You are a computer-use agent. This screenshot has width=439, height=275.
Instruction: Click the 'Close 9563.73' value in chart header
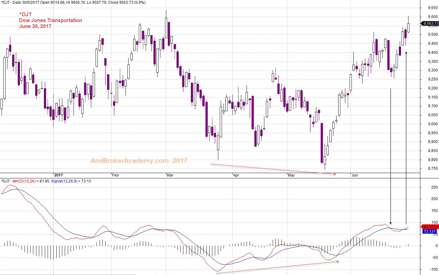click(x=120, y=2)
